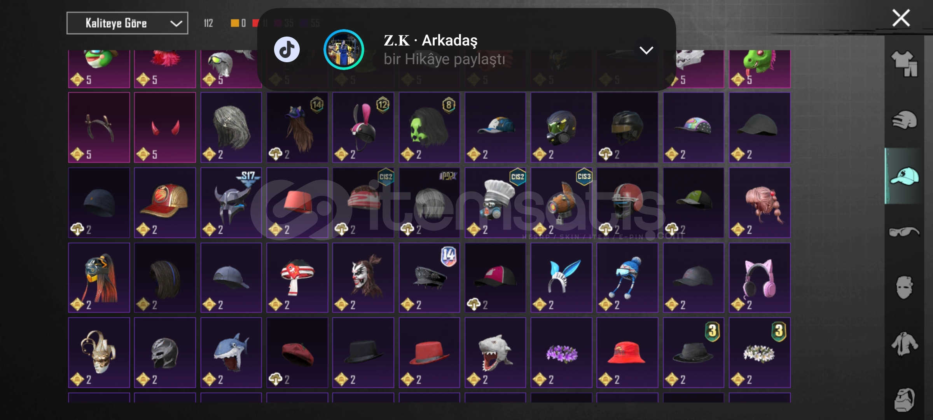Viewport: 933px width, 420px height.
Task: Select the shark head hat item
Action: pyautogui.click(x=231, y=353)
